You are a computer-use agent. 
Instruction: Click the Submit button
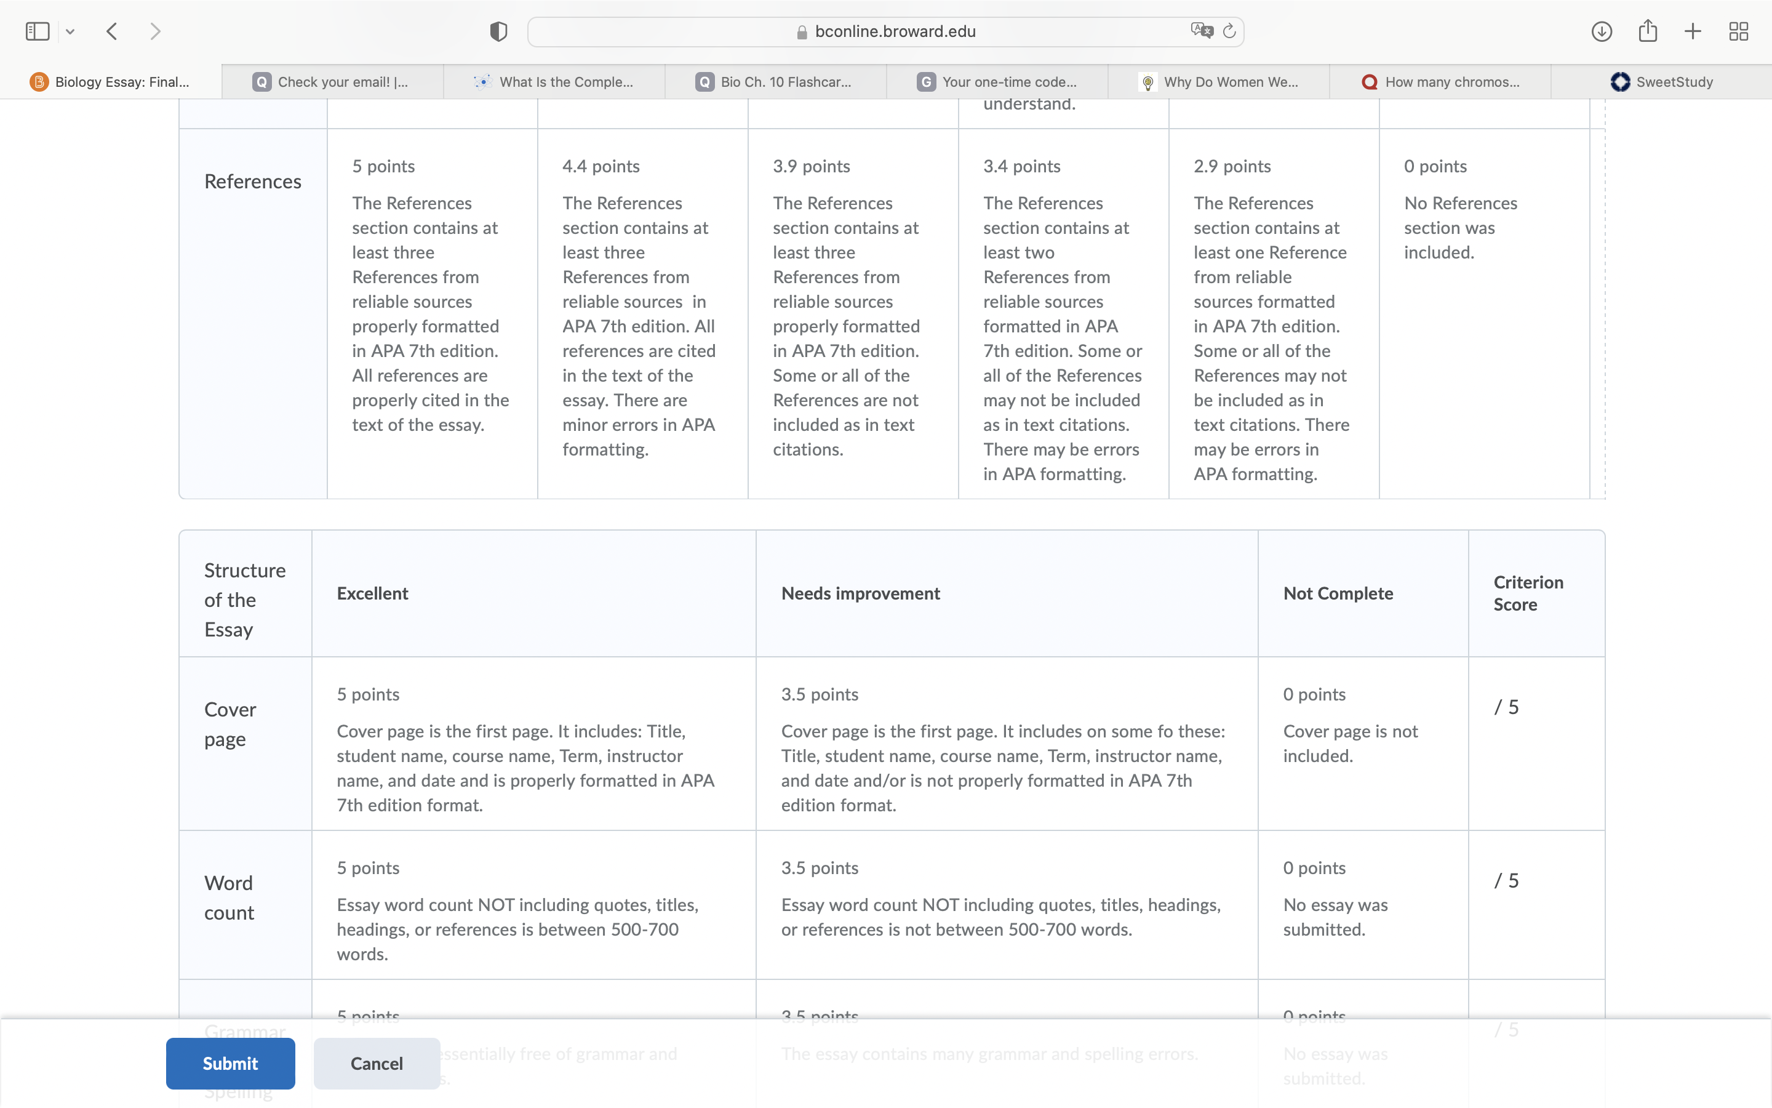[x=231, y=1063]
